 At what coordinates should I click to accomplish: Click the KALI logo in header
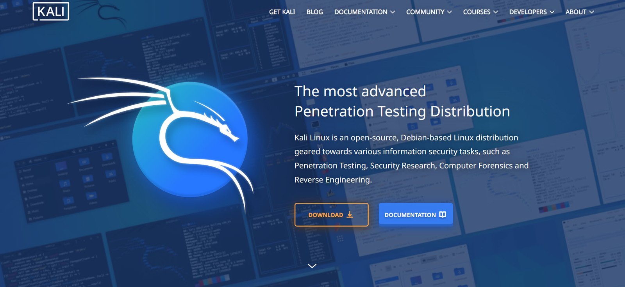[x=51, y=11]
